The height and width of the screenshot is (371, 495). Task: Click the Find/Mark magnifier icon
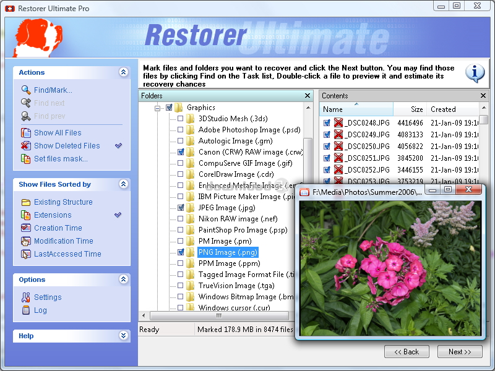pos(26,90)
